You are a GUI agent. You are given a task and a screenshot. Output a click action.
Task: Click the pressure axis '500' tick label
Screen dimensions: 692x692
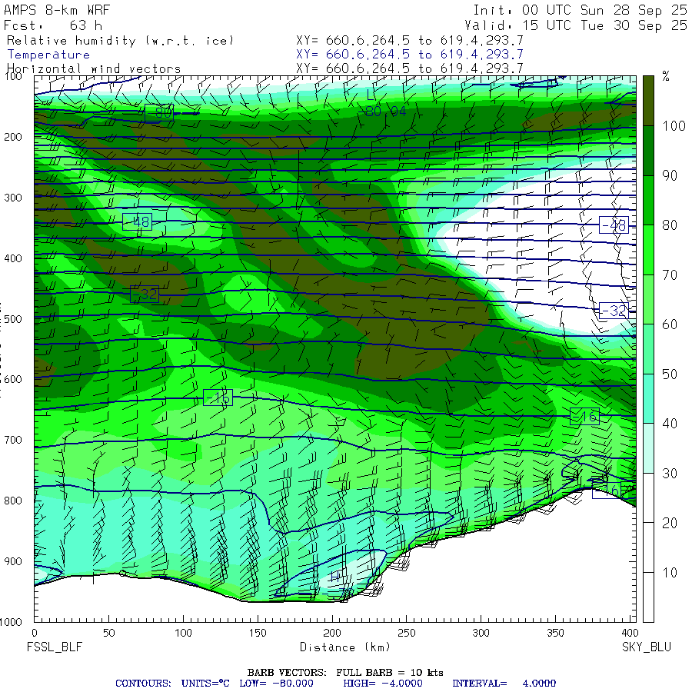[x=13, y=318]
